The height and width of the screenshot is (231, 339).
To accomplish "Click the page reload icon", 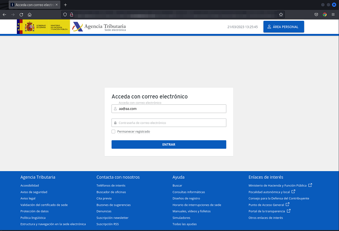I will tap(21, 14).
